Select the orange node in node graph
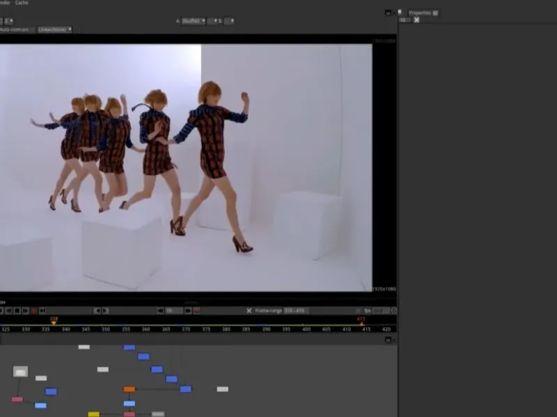 pos(129,389)
